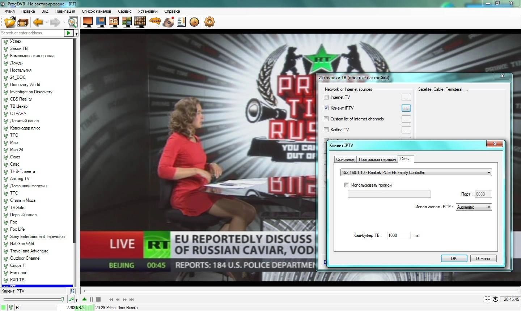The width and height of the screenshot is (521, 311).
Task: Click the rewind button
Action: (x=118, y=299)
